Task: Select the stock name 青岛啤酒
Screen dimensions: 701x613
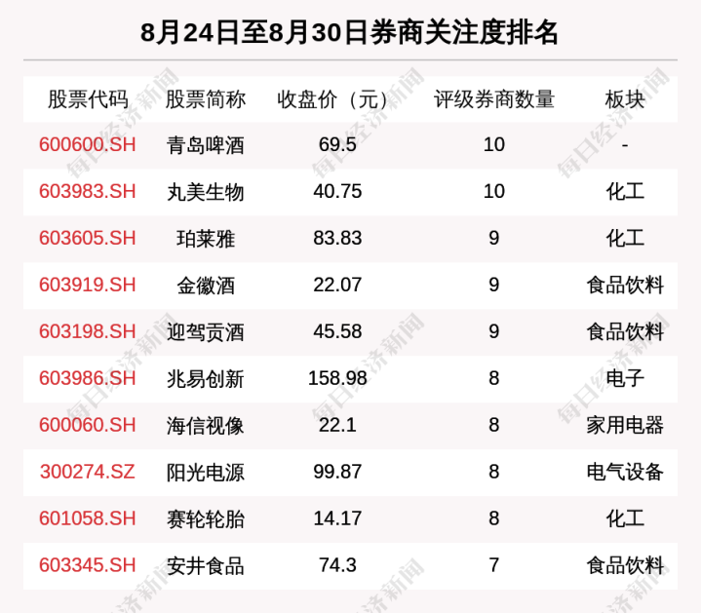Action: [x=206, y=145]
